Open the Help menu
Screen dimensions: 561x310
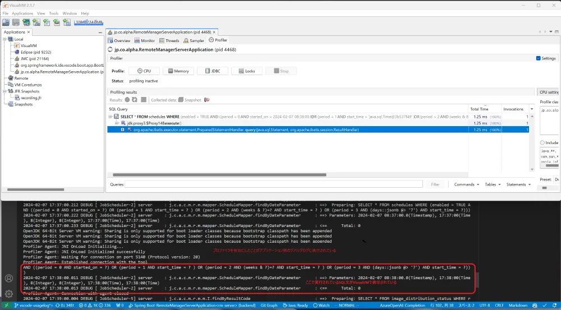(85, 13)
